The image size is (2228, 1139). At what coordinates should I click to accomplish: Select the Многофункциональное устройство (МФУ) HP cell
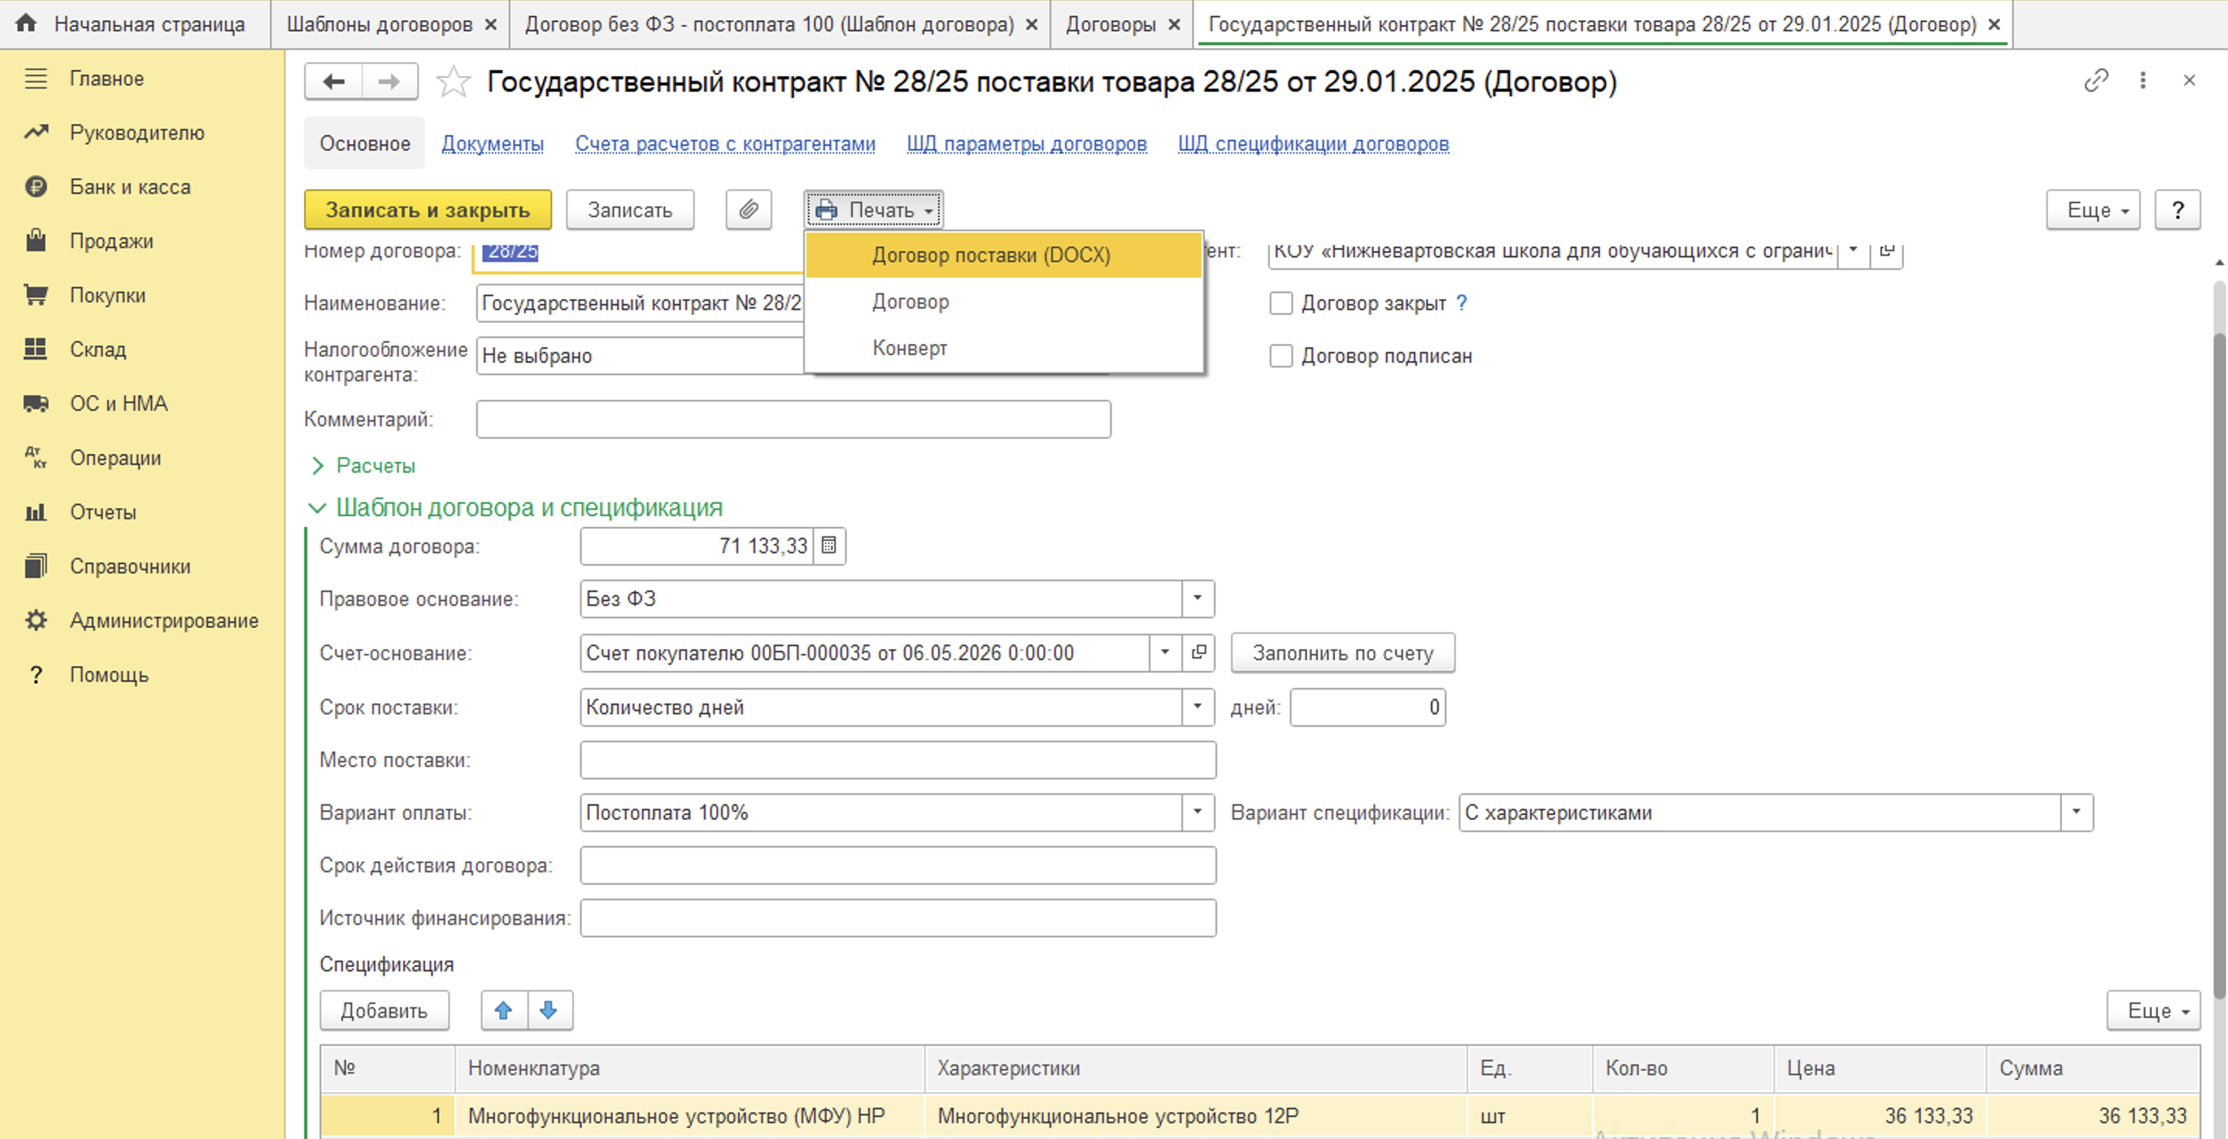tap(689, 1116)
